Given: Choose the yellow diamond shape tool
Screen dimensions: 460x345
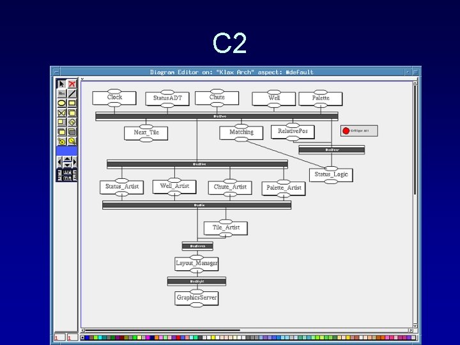Looking at the screenshot, I should 72,122.
